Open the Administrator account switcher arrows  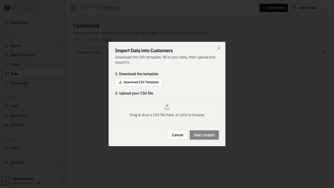pyautogui.click(x=62, y=181)
